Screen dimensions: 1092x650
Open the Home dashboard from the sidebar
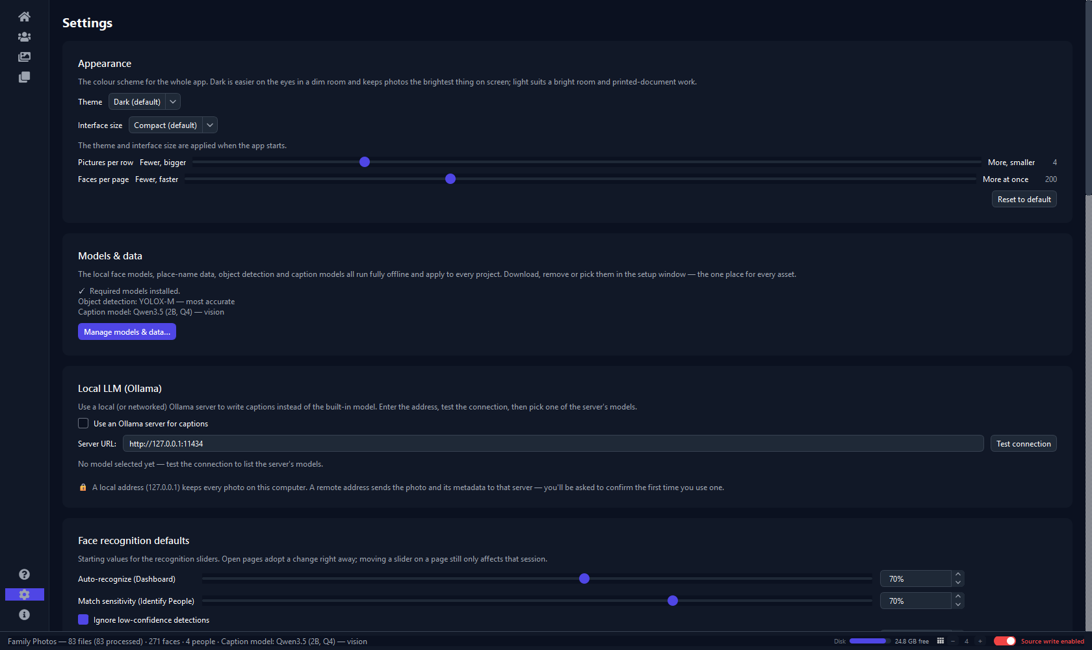(24, 16)
